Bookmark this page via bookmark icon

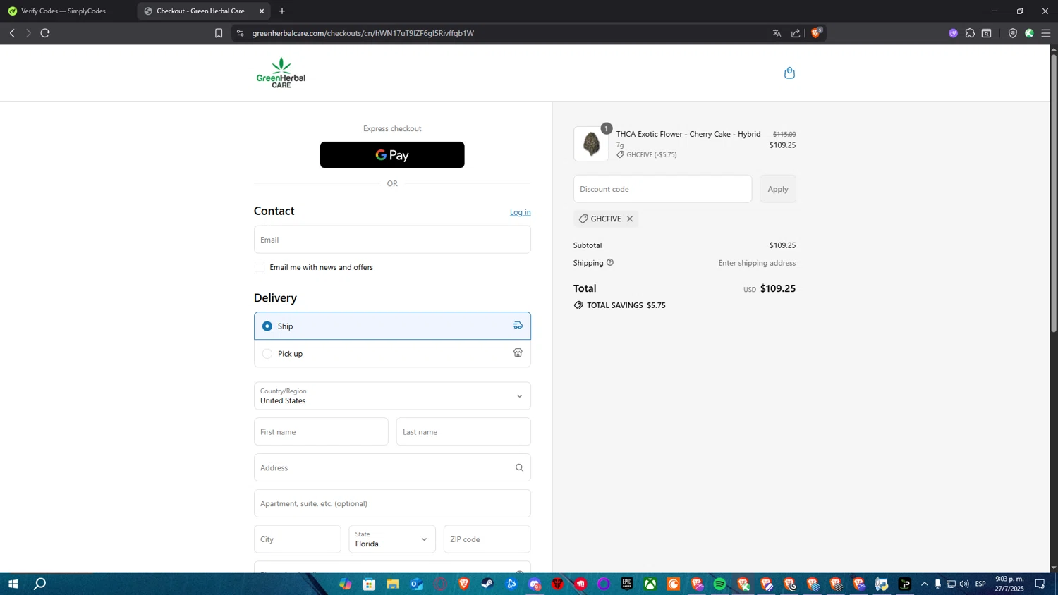point(219,33)
